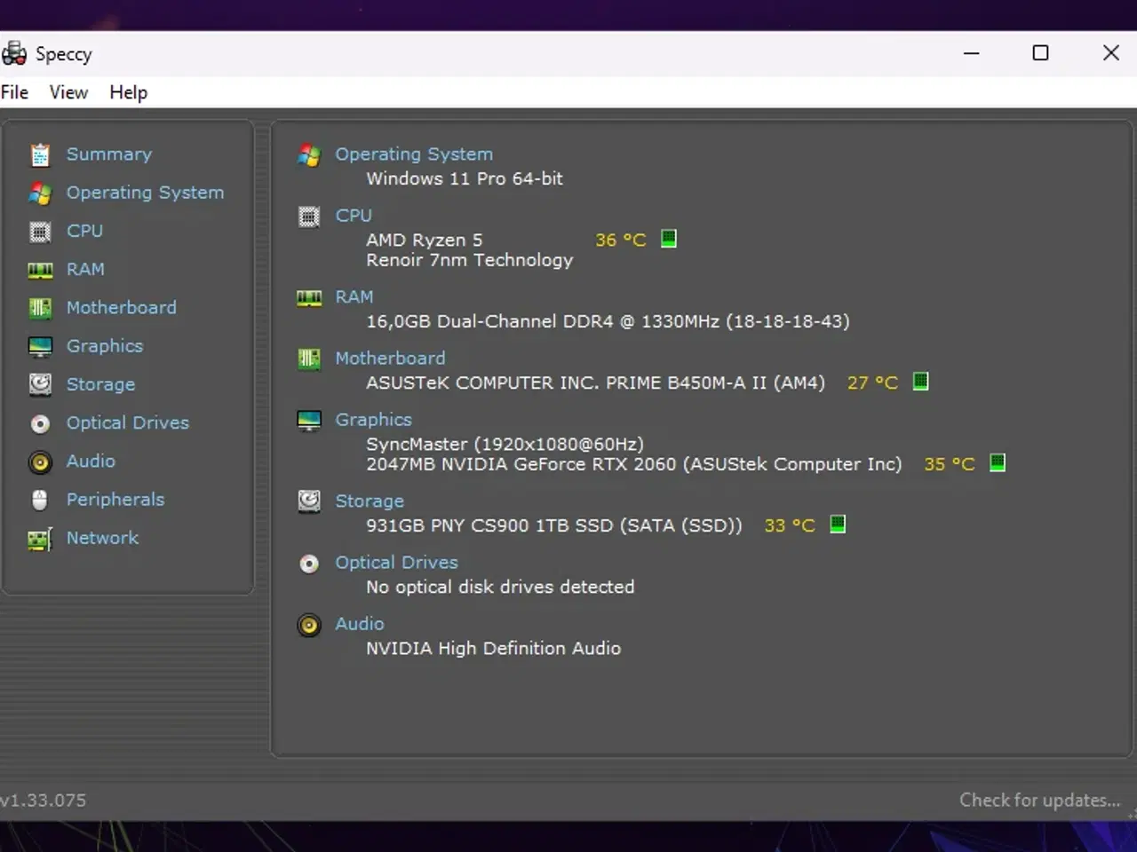Click the GPU temperature green status square
This screenshot has width=1137, height=852.
point(998,462)
